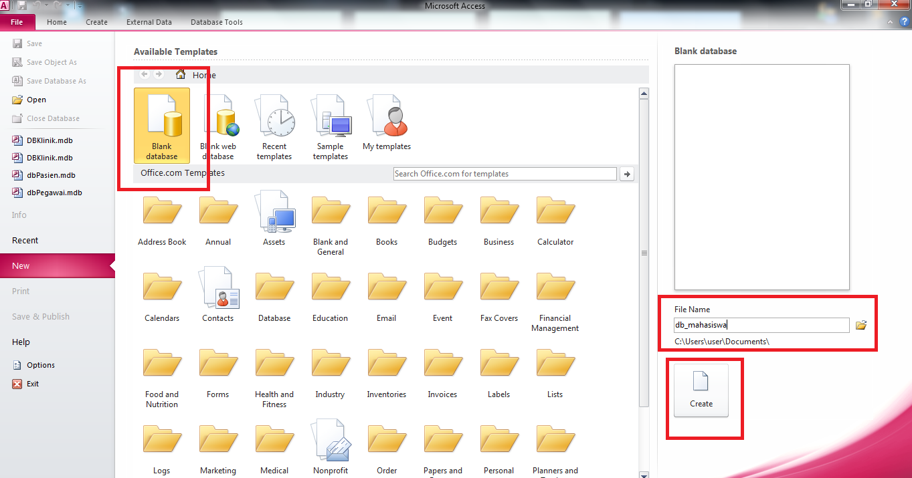Viewport: 912px width, 478px height.
Task: Open the Logs template folder
Action: tap(162, 449)
